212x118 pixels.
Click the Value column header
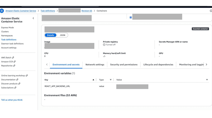click(119, 80)
